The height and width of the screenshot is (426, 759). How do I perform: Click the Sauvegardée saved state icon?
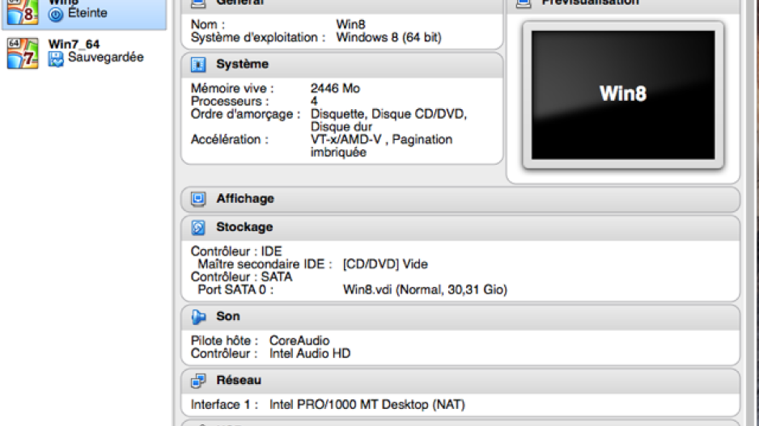coord(56,58)
